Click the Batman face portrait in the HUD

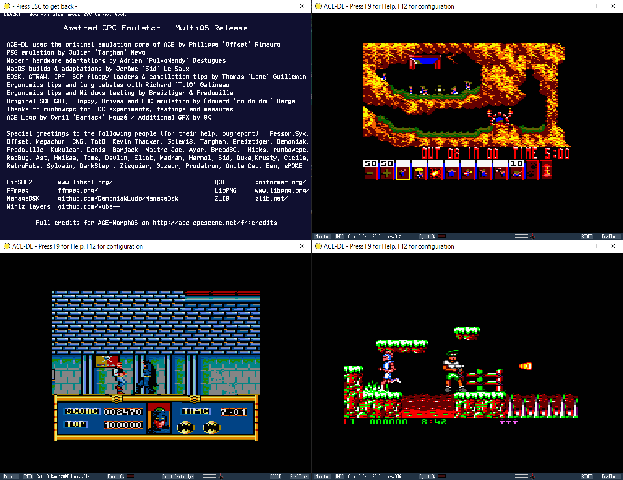159,418
